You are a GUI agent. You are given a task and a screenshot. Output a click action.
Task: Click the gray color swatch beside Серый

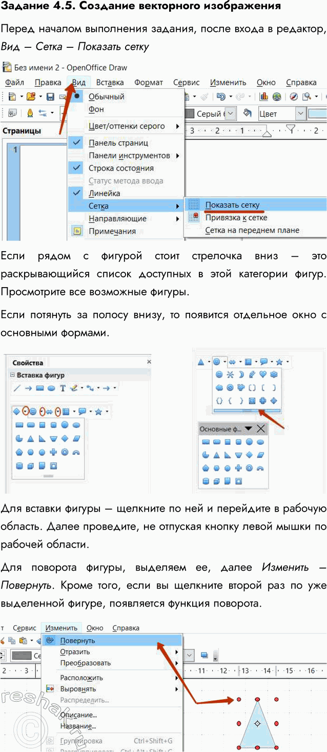189,114
